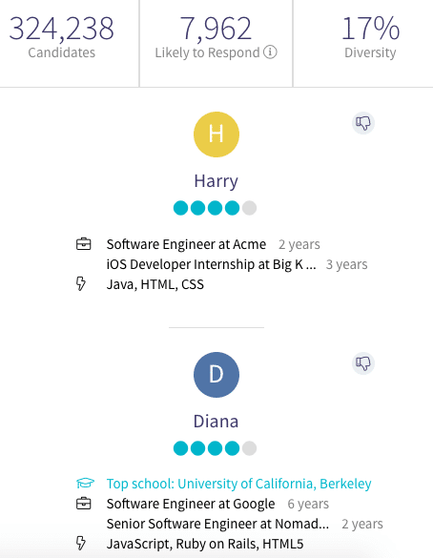The width and height of the screenshot is (433, 558).
Task: Click briefcase icon in Harry's card
Action: (84, 244)
